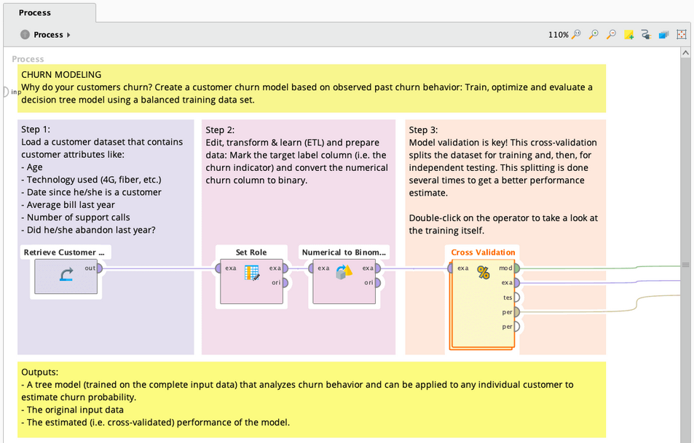Image resolution: width=694 pixels, height=443 pixels.
Task: Select the zoom in magnifier tool
Action: (594, 34)
